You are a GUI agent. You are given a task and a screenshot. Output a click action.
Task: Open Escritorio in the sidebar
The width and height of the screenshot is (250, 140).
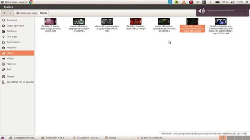click(17, 31)
